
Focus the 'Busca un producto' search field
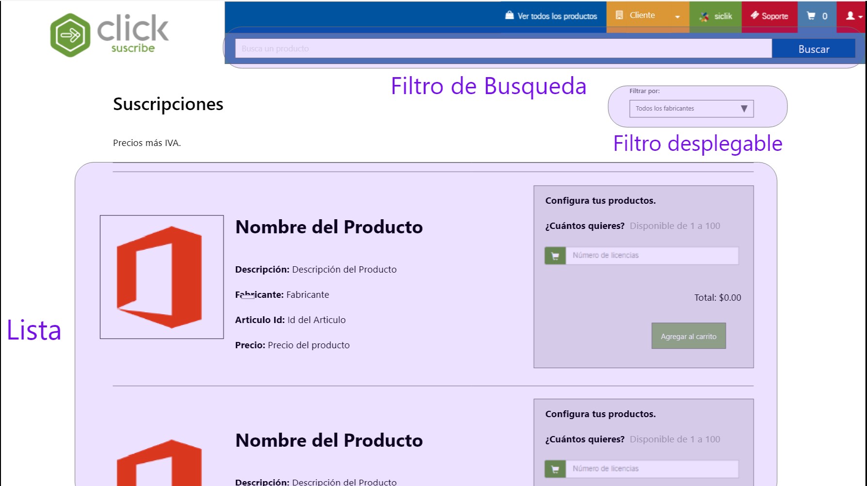(503, 49)
